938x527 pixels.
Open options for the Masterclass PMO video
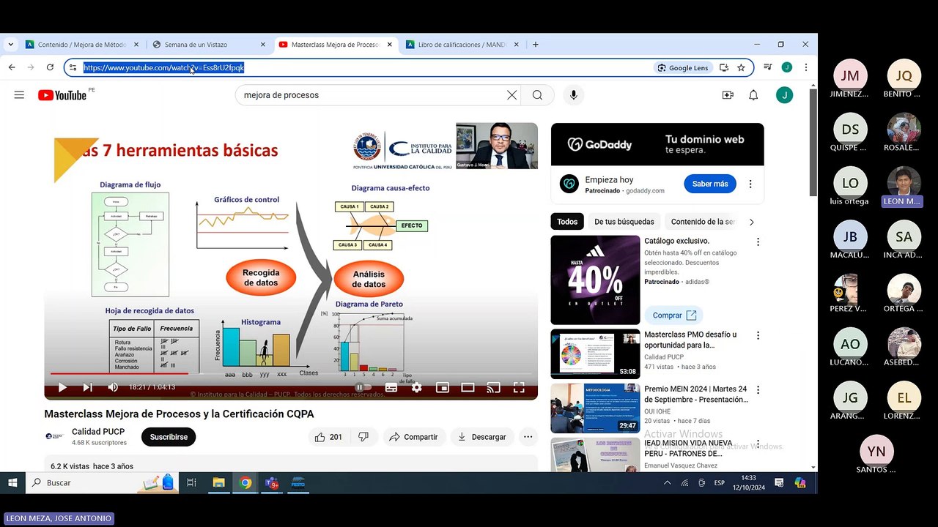pyautogui.click(x=758, y=335)
